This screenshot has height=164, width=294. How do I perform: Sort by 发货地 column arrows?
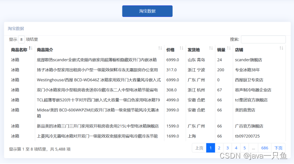pos(211,48)
